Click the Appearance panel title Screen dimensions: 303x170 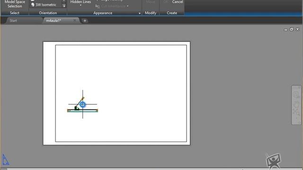(x=103, y=13)
